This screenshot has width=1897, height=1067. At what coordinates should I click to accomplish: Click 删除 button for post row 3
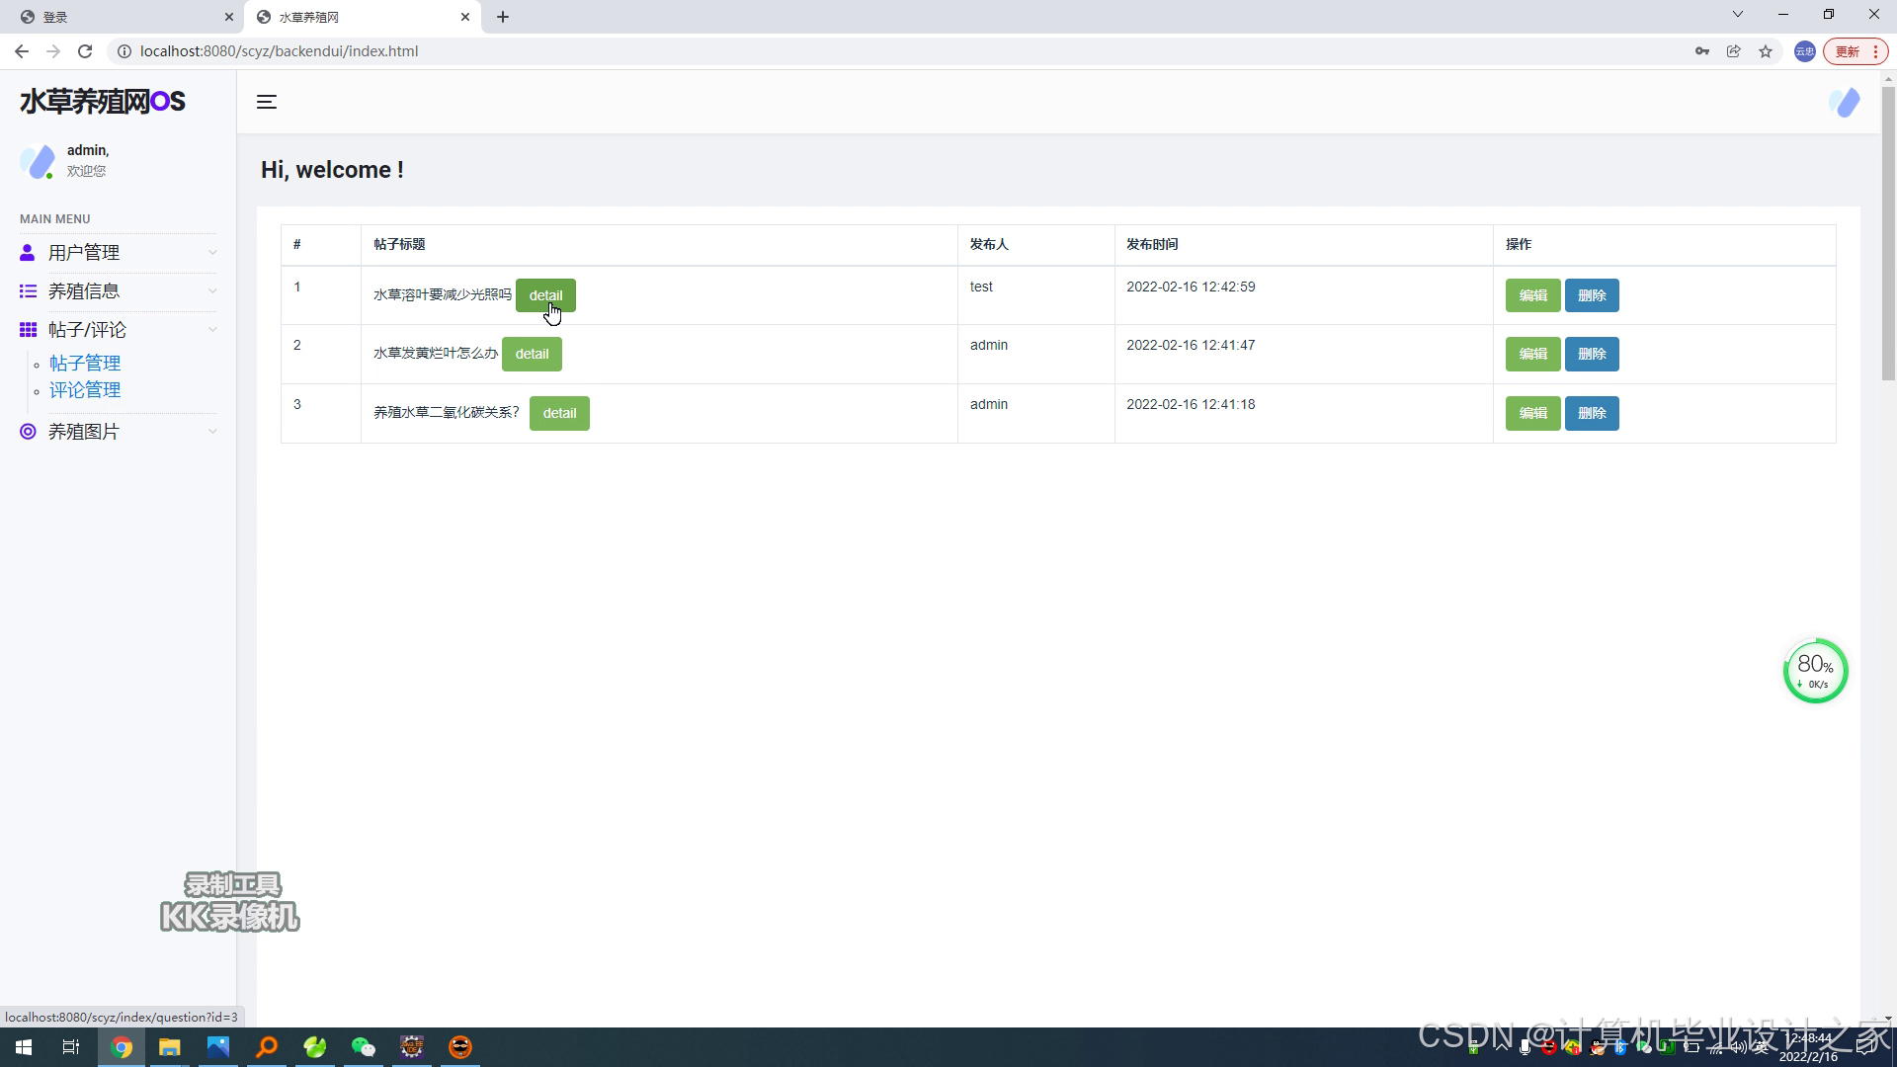coord(1591,413)
